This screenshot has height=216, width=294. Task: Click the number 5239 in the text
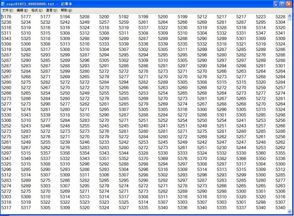coord(65,142)
